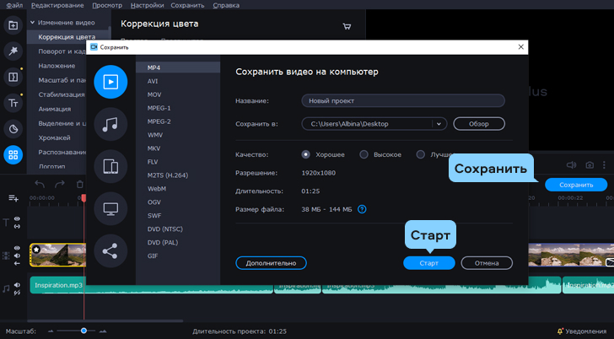Open the save location path dropdown arrow

coord(439,124)
